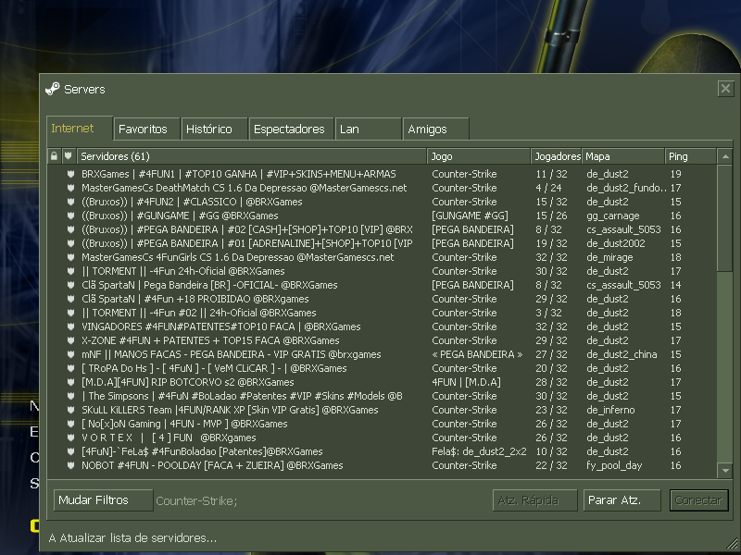Click shield icon of VINGADORES #4FUN row
The width and height of the screenshot is (741, 555).
tap(71, 327)
